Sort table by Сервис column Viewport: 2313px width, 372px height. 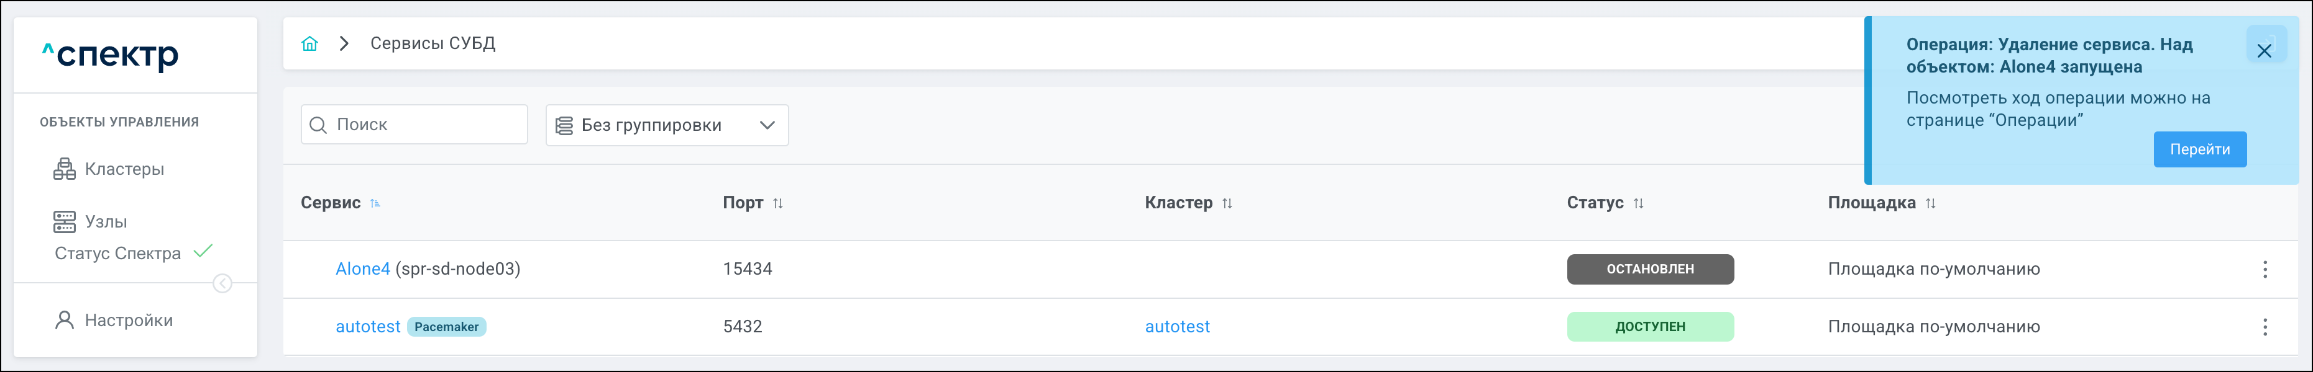point(375,203)
